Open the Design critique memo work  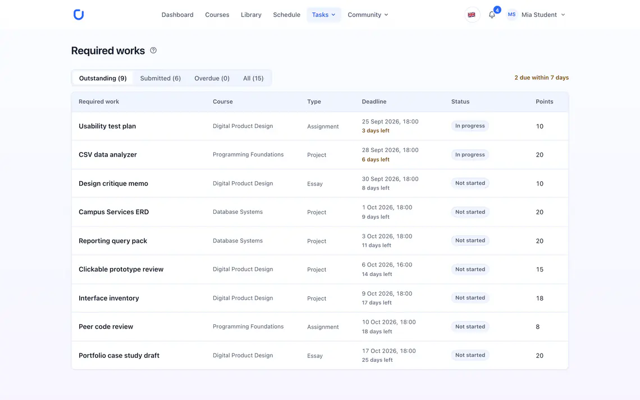[113, 183]
